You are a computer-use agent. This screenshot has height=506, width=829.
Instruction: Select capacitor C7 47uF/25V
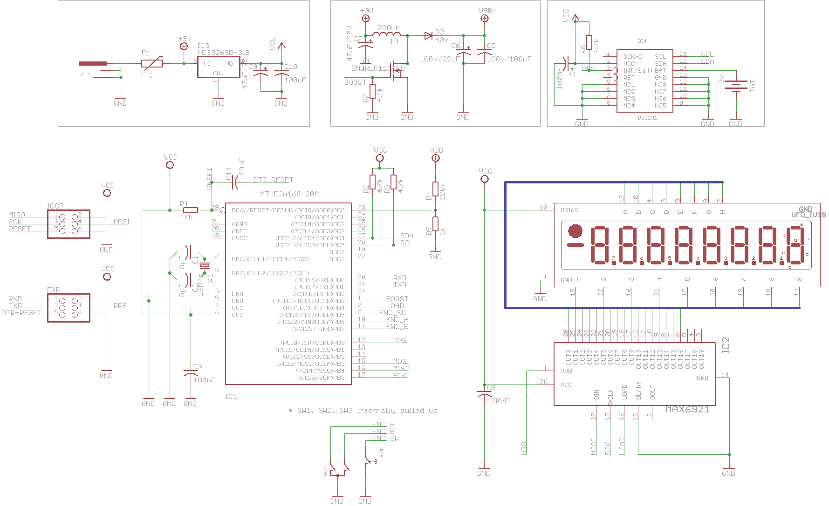click(366, 45)
